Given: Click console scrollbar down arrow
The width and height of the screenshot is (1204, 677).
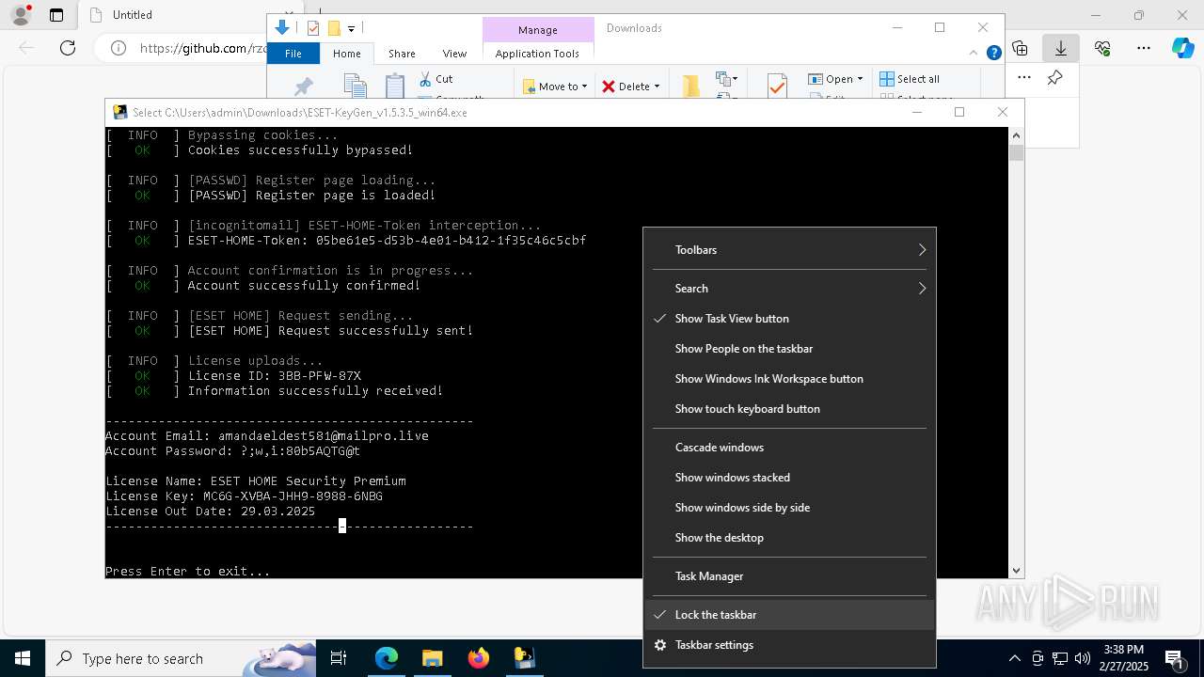Looking at the screenshot, I should point(1016,571).
